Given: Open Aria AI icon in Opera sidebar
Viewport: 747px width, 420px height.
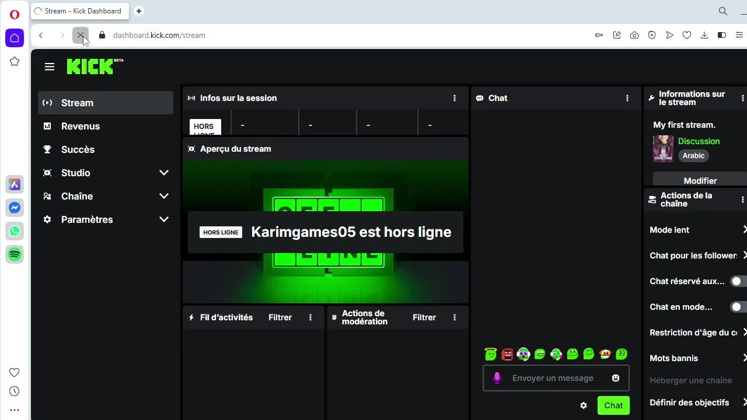Looking at the screenshot, I should (15, 184).
